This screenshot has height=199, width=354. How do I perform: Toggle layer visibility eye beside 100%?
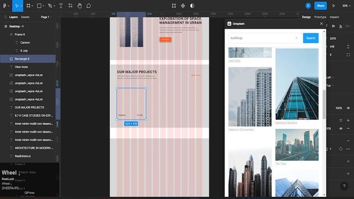(x=348, y=108)
